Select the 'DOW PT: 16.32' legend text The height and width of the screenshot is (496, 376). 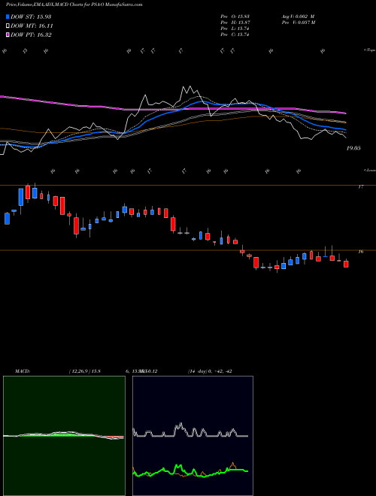(31, 35)
